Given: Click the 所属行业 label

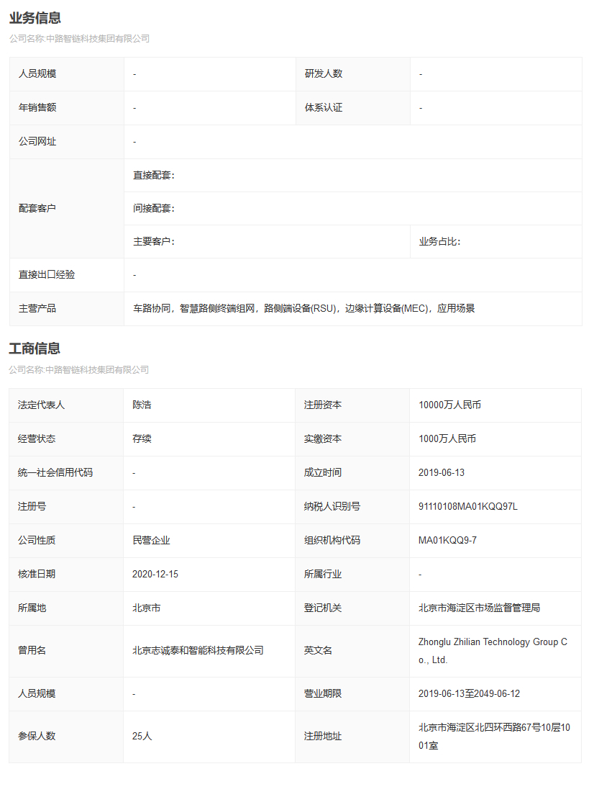Looking at the screenshot, I should (x=323, y=575).
